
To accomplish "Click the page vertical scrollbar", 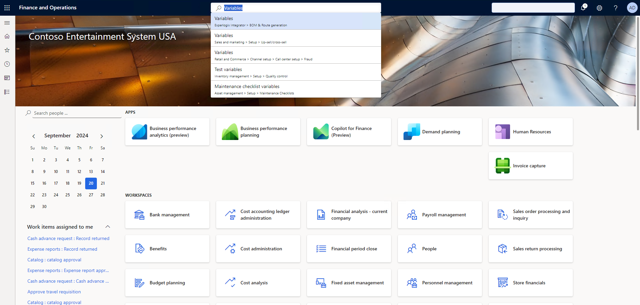I will tap(638, 73).
